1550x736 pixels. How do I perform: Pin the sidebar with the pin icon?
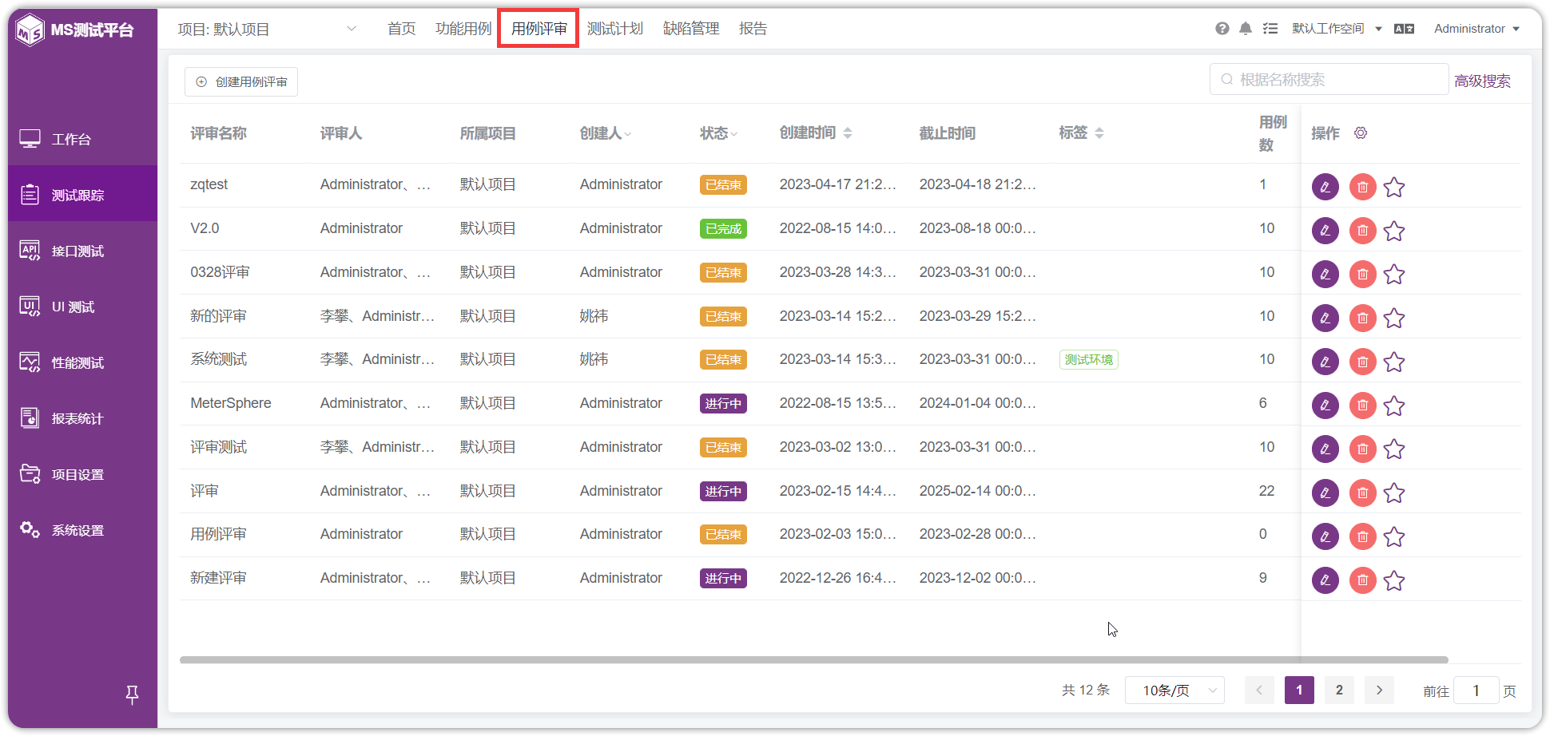pos(133,694)
